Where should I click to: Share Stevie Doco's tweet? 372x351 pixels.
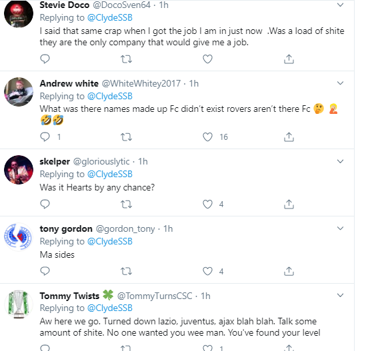click(289, 59)
